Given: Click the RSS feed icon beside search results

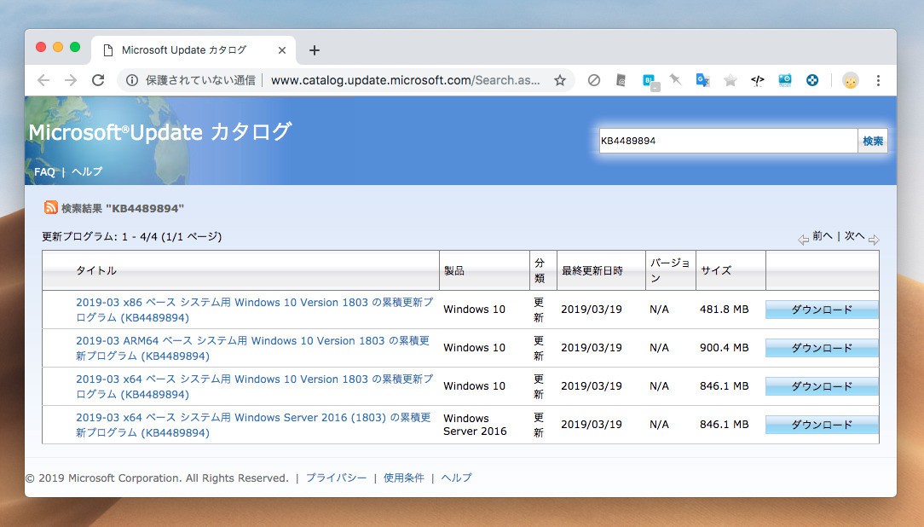Looking at the screenshot, I should pyautogui.click(x=51, y=207).
